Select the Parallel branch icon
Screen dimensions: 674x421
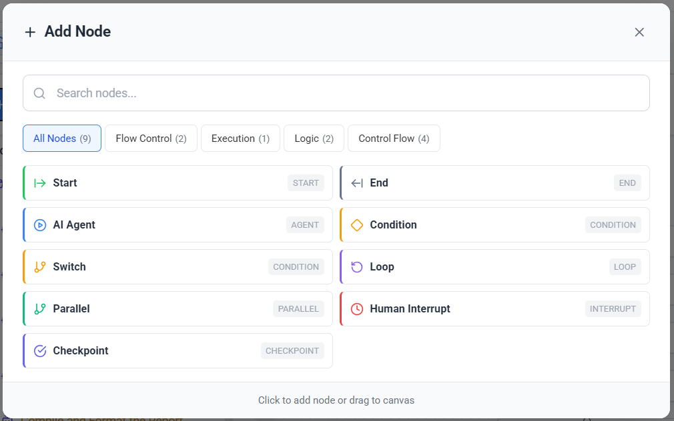pyautogui.click(x=40, y=308)
